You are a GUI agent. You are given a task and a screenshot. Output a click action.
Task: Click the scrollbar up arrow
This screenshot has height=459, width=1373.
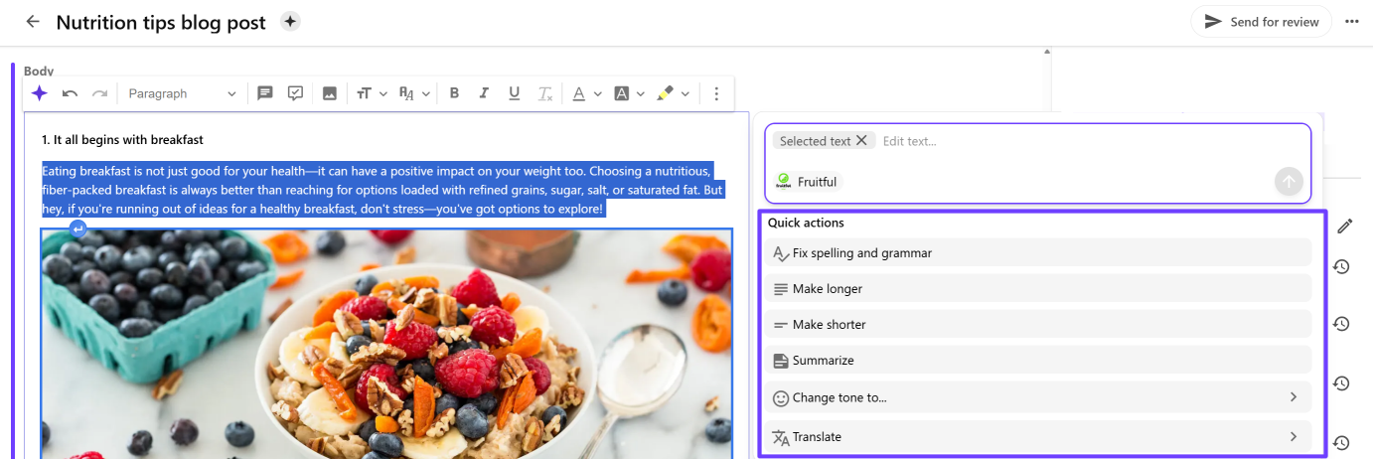pyautogui.click(x=1046, y=52)
